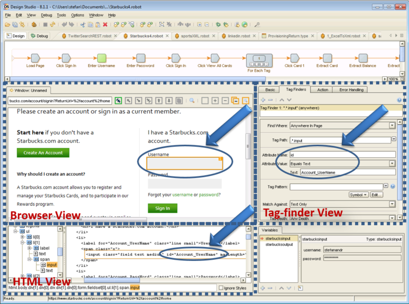Click the HTML source horizontal scrollbar
The width and height of the screenshot is (409, 304).
(112, 280)
